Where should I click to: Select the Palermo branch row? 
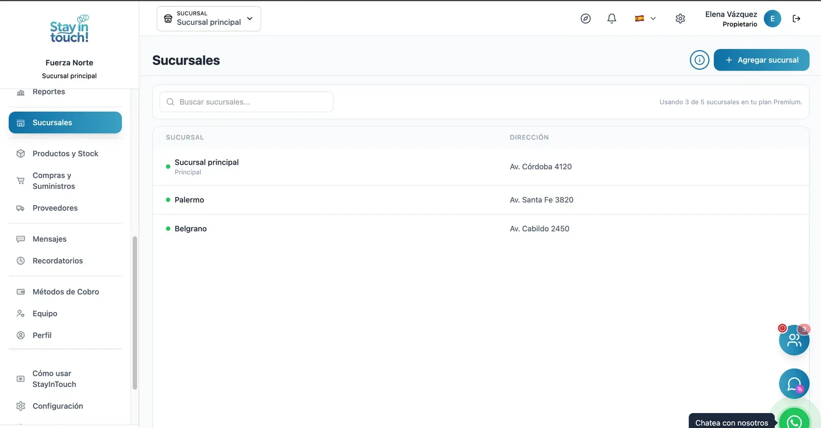[x=481, y=200]
